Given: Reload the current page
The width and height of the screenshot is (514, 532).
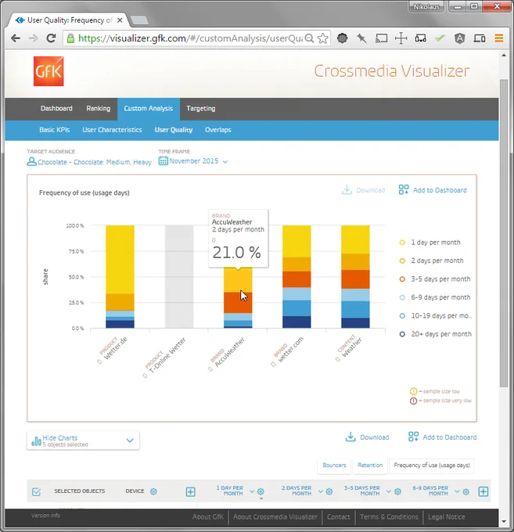Looking at the screenshot, I should [x=51, y=38].
